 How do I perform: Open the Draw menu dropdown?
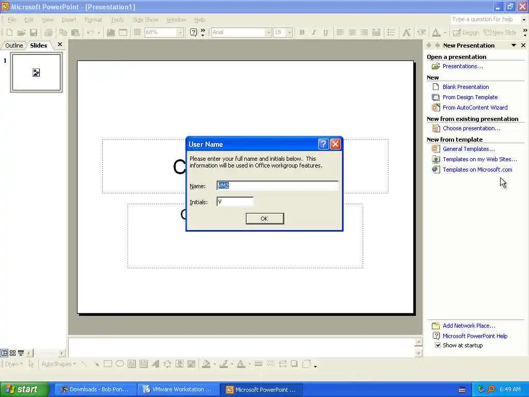click(x=13, y=364)
